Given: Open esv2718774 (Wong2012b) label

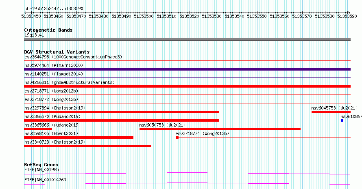Looking at the screenshot, I should tap(202, 133).
